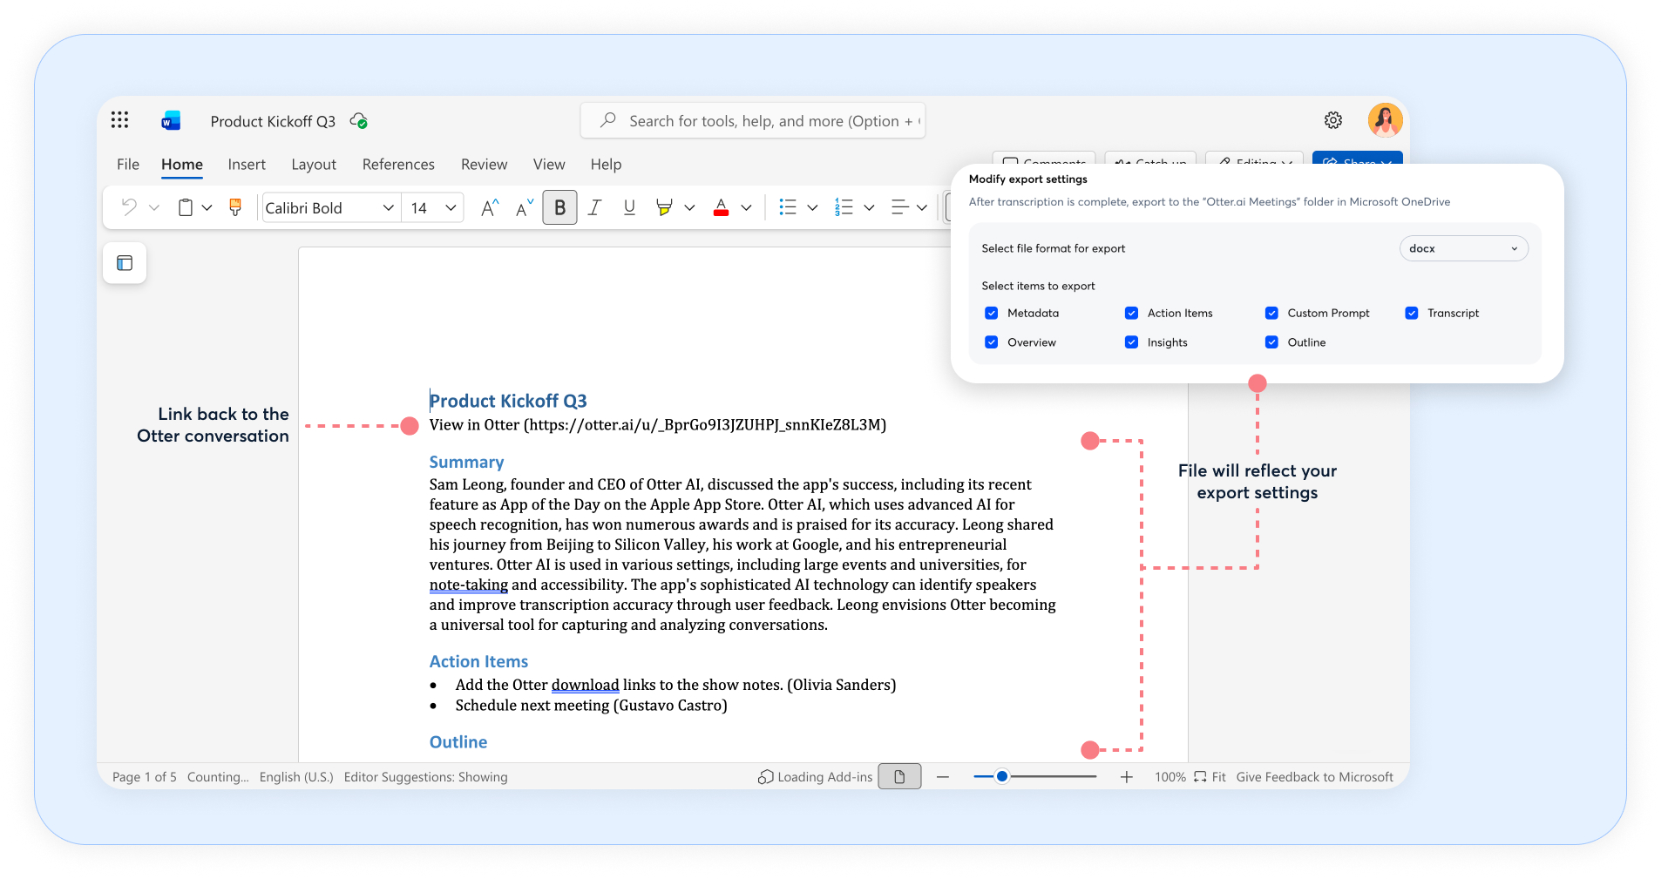Click the Otter conversation URL link
1661x879 pixels.
(705, 424)
